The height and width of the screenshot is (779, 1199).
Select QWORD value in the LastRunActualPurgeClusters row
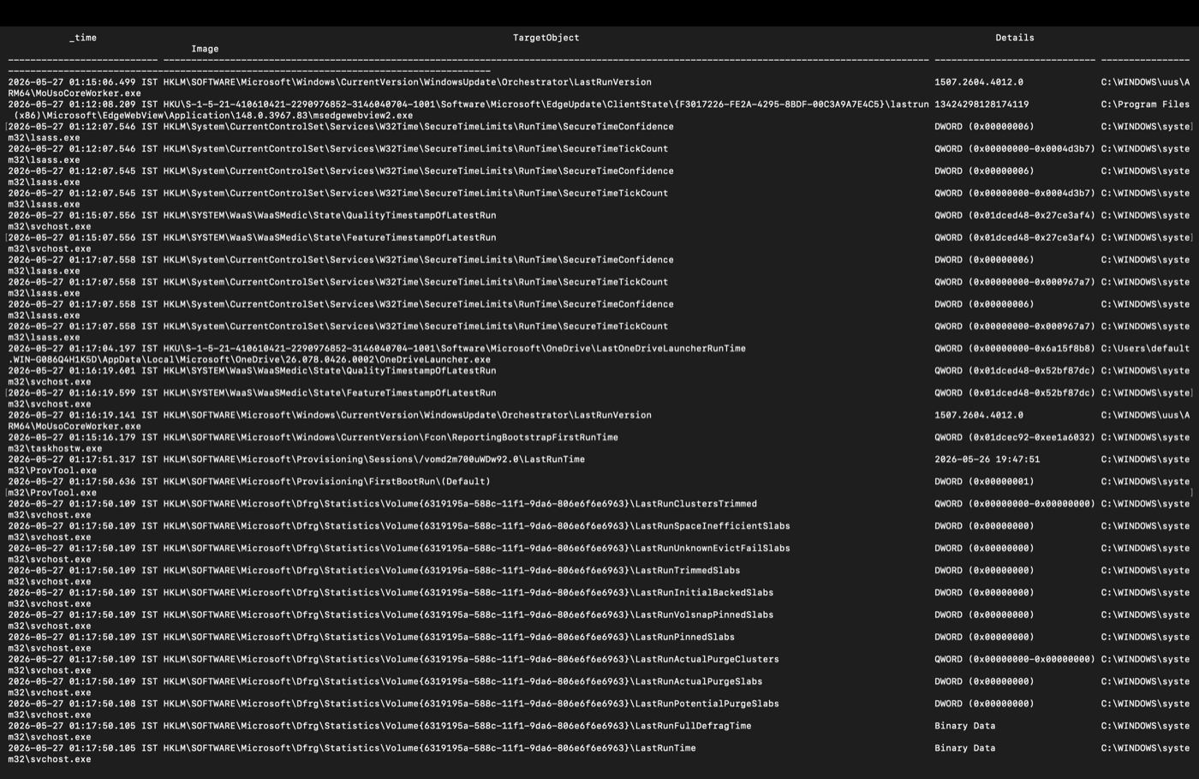(1014, 661)
